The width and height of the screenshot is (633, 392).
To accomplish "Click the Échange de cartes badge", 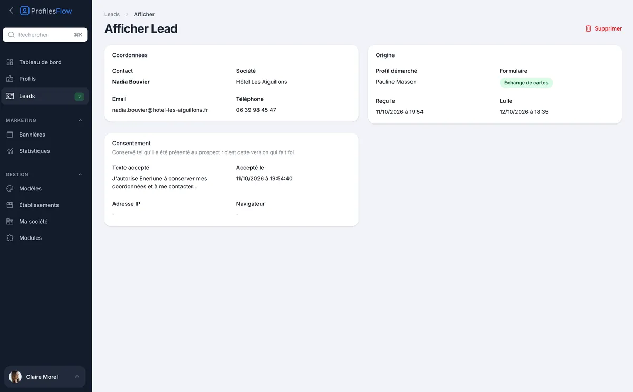I will [526, 83].
